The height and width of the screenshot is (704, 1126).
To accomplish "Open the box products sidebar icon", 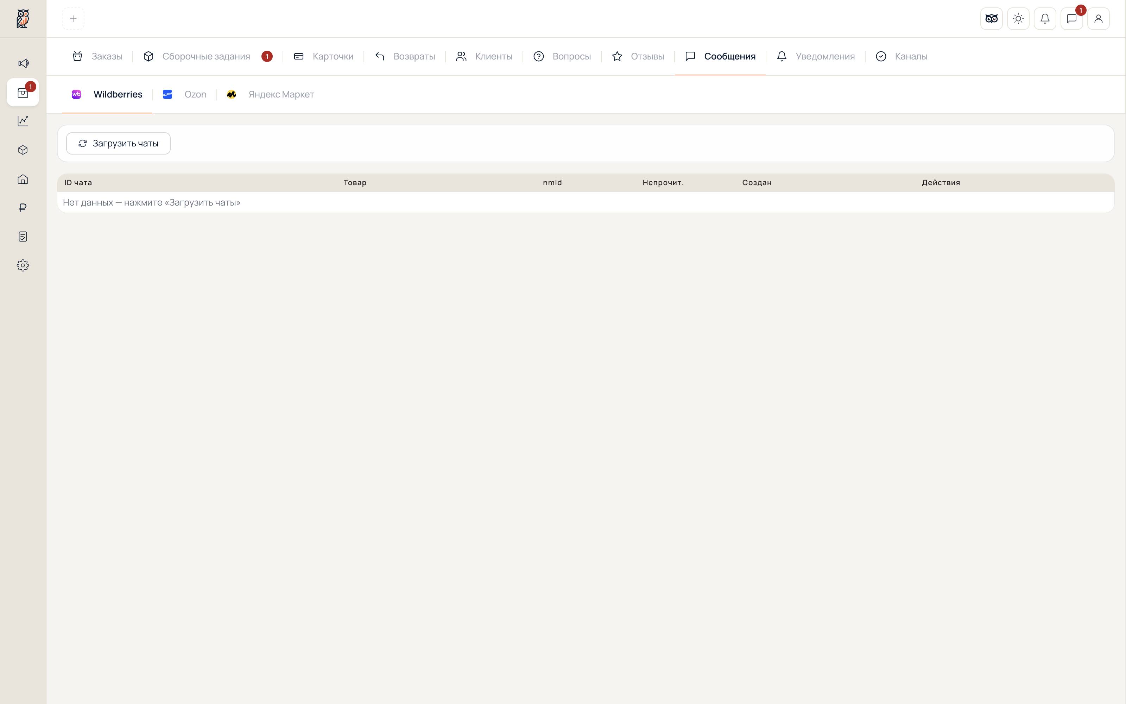I will pos(23,150).
